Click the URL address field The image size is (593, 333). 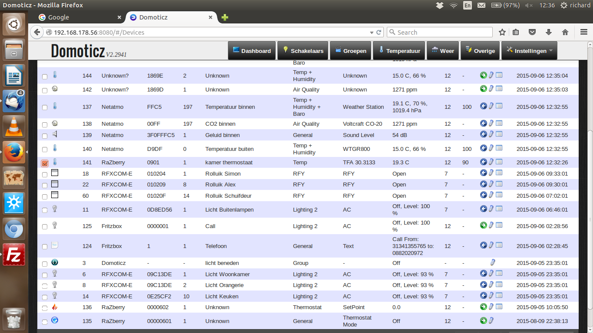(211, 32)
